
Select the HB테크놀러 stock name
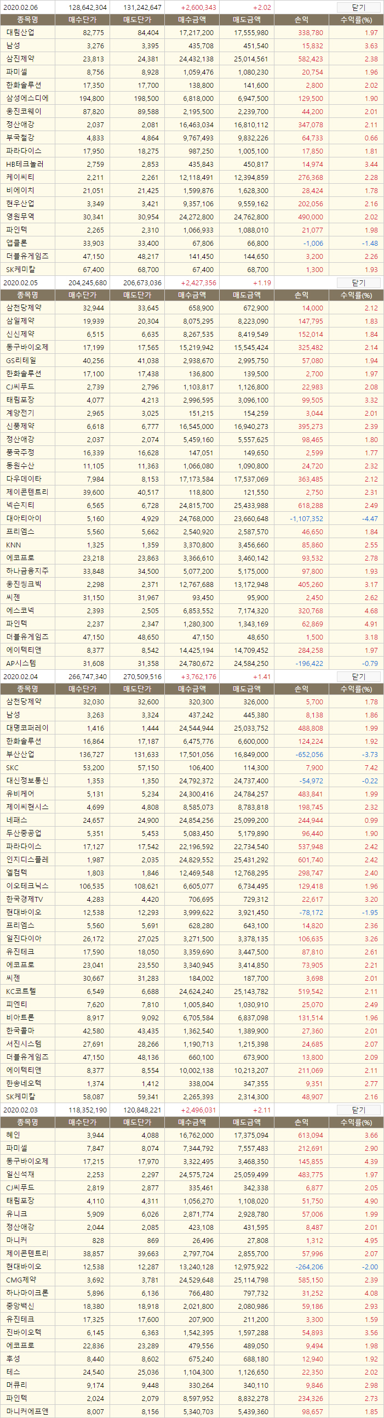(x=25, y=164)
